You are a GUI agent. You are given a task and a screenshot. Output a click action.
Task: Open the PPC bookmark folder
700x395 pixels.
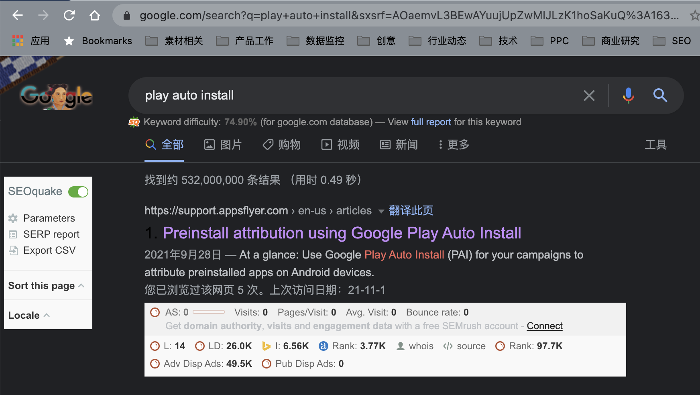(550, 41)
